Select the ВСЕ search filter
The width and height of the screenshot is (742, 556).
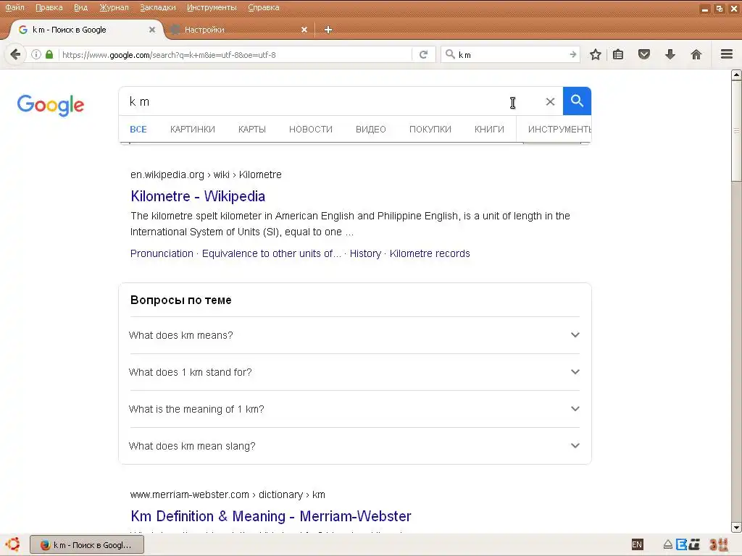[138, 130]
